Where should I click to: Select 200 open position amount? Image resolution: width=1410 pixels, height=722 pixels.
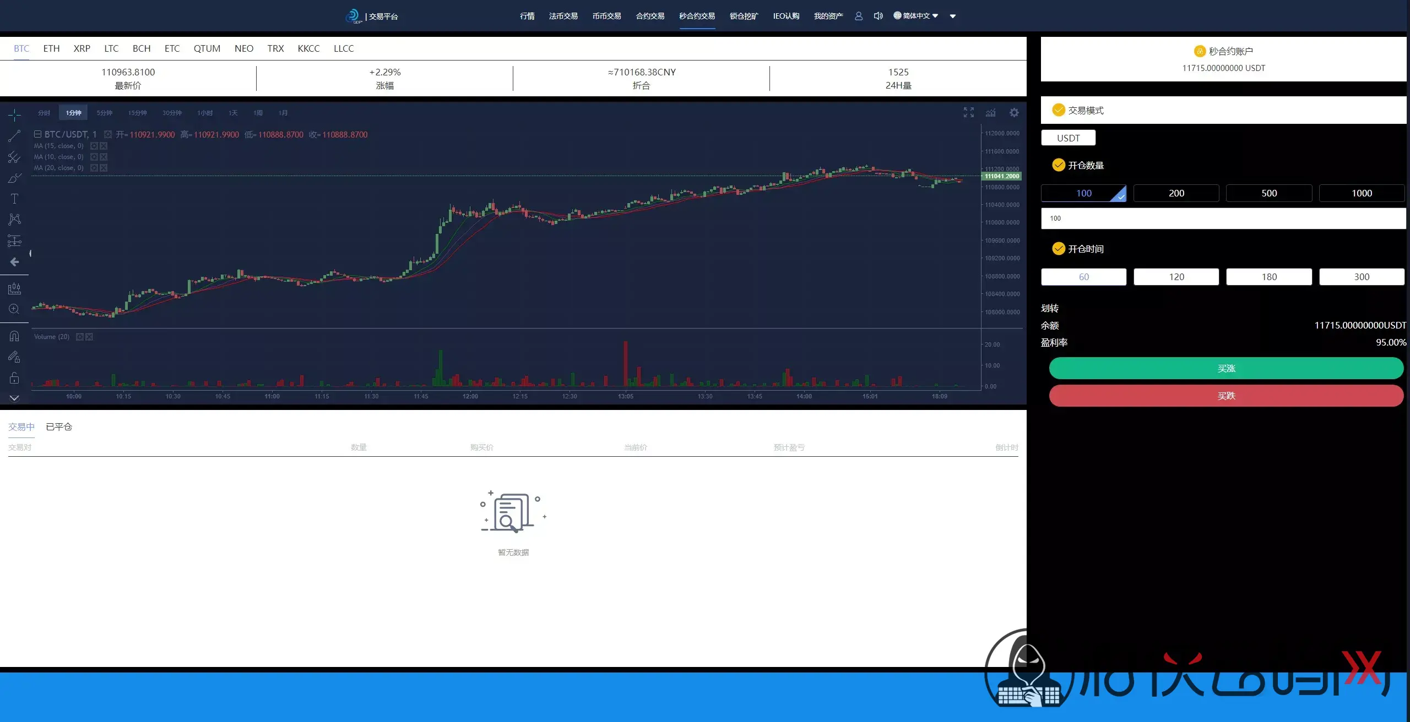(1176, 193)
